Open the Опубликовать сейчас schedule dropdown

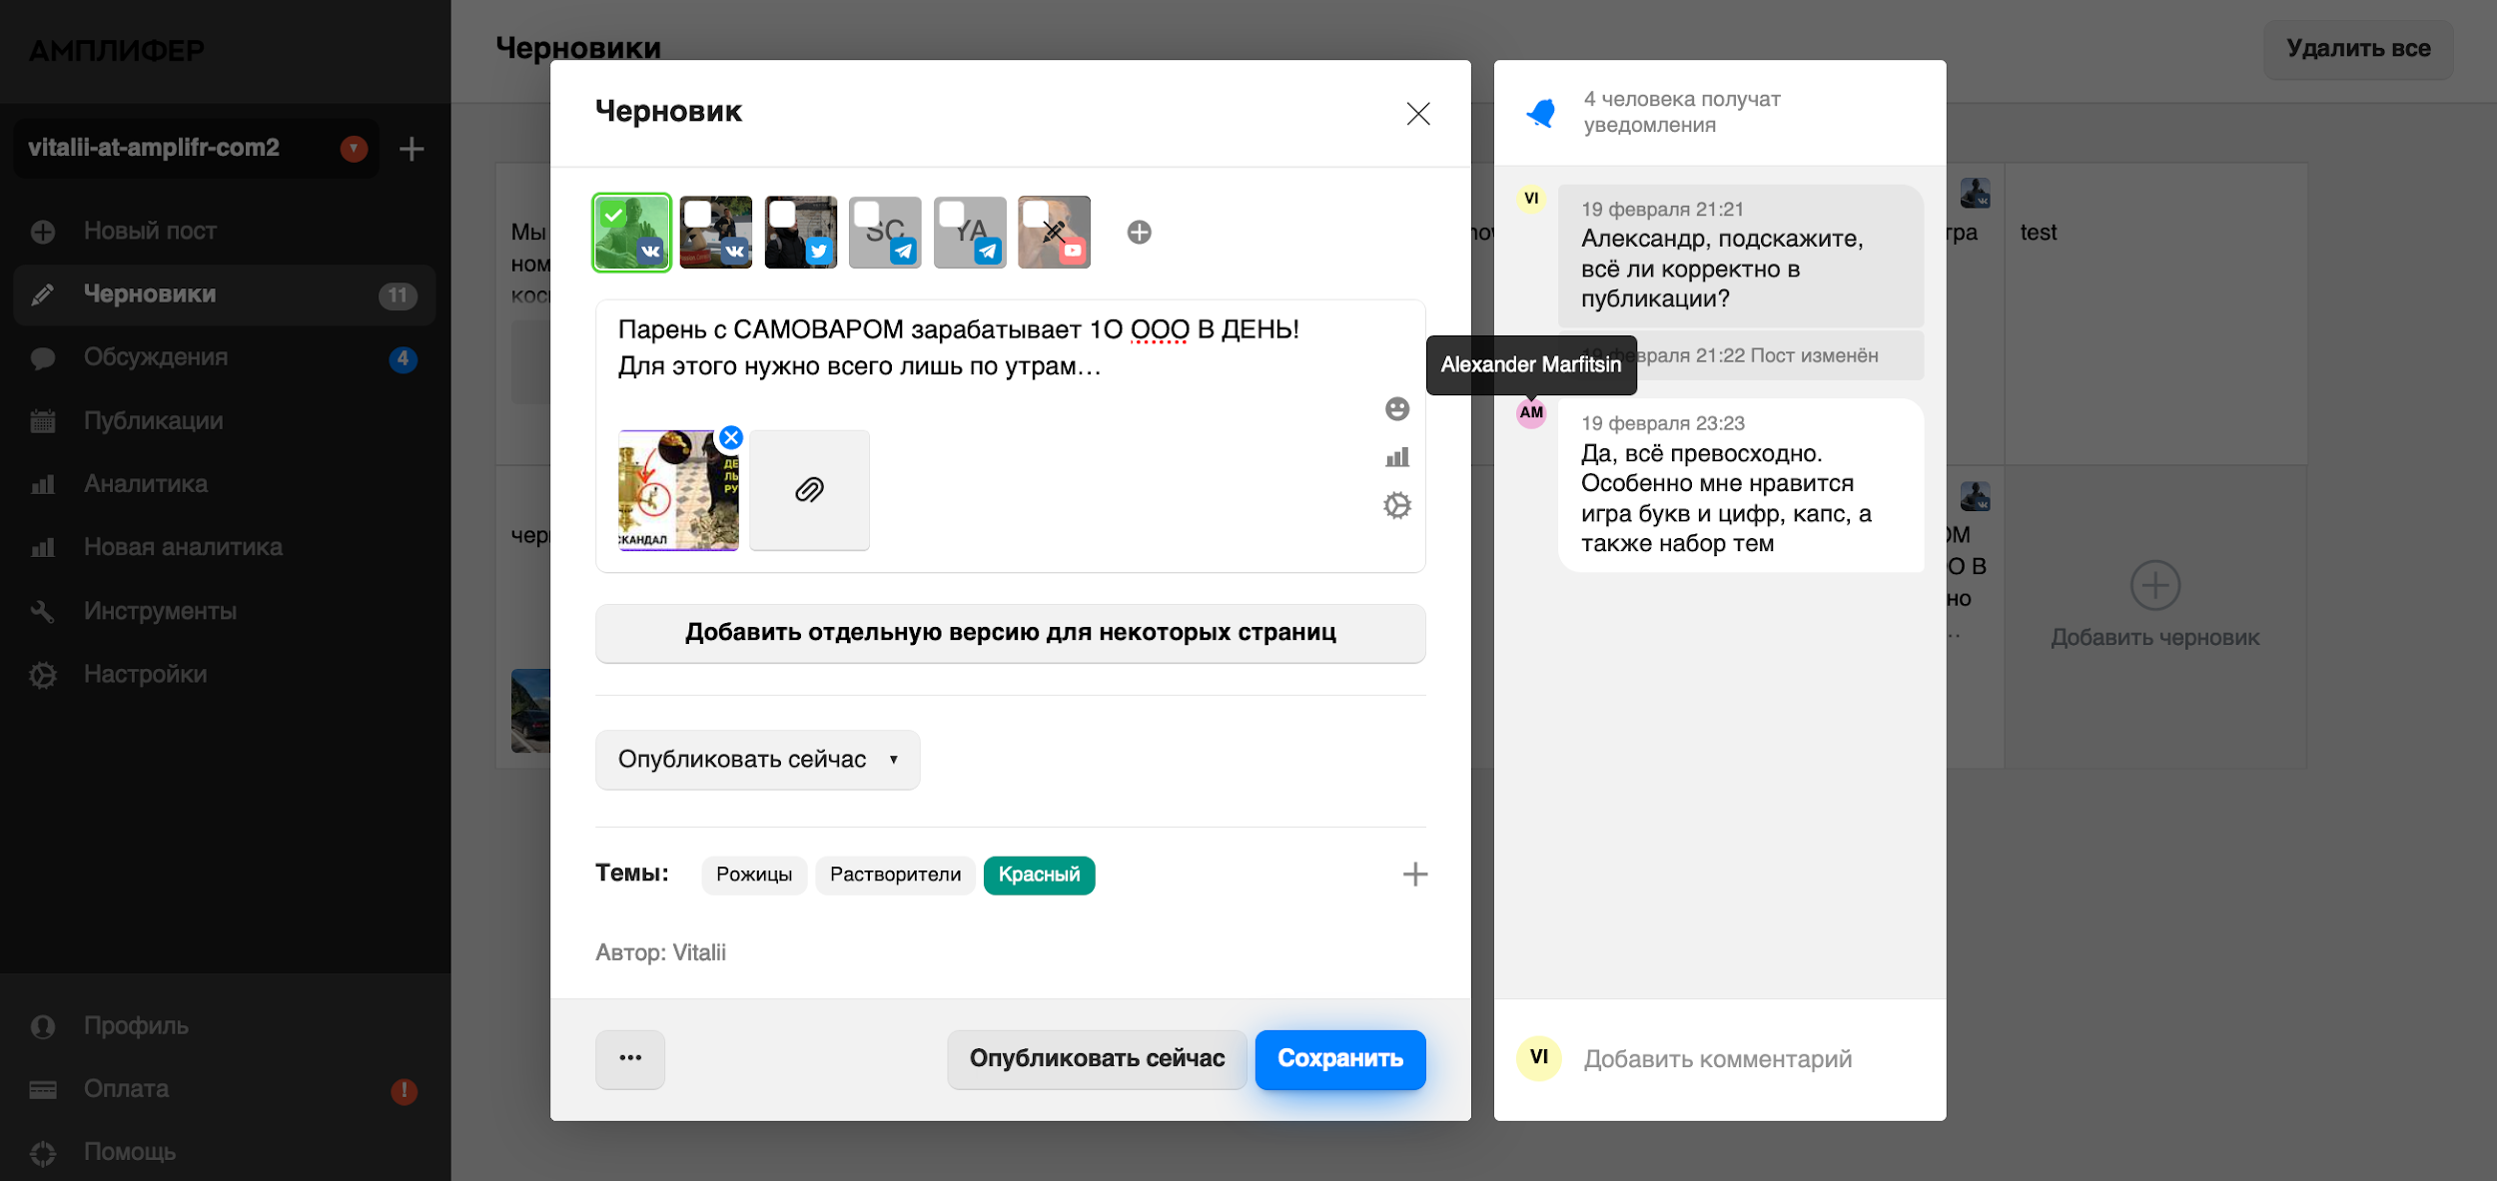[757, 760]
